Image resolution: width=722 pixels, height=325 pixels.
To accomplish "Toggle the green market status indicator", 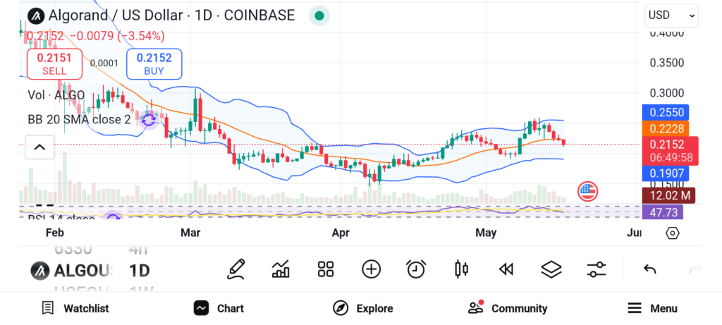I will (319, 16).
